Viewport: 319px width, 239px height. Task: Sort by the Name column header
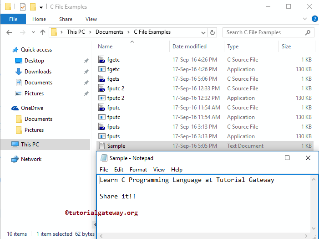(105, 47)
